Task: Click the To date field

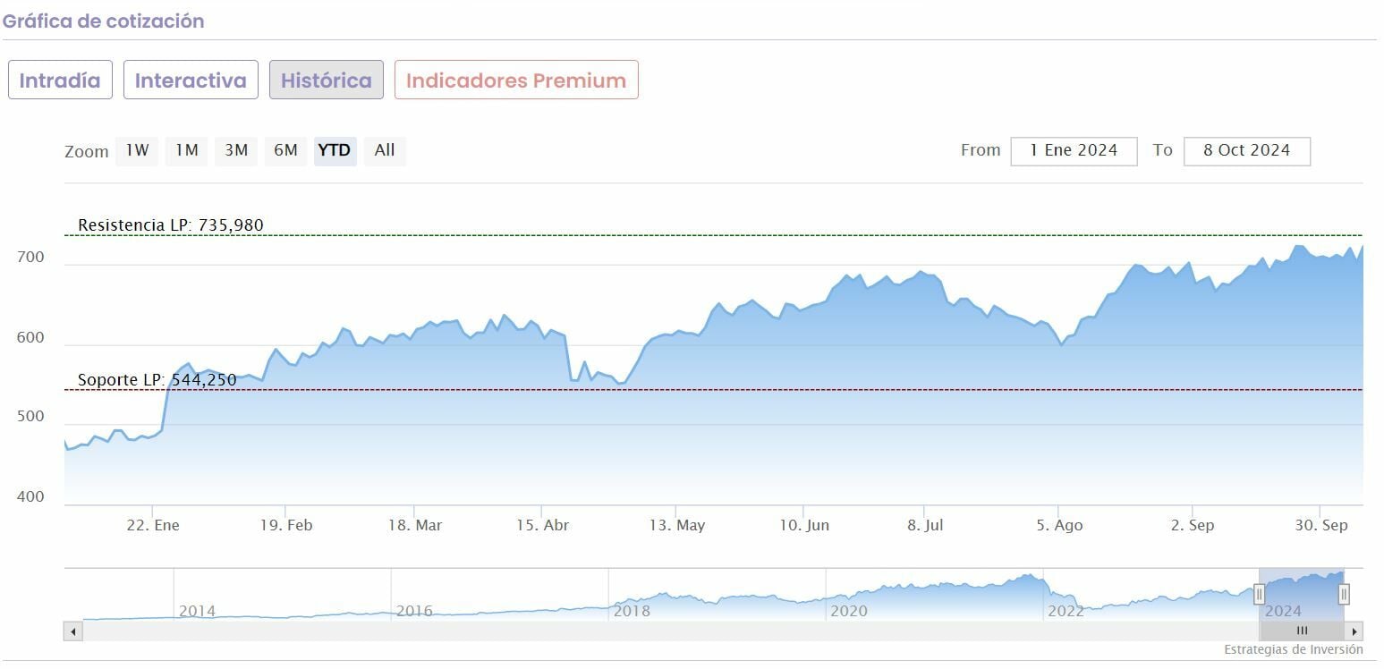Action: pyautogui.click(x=1246, y=151)
